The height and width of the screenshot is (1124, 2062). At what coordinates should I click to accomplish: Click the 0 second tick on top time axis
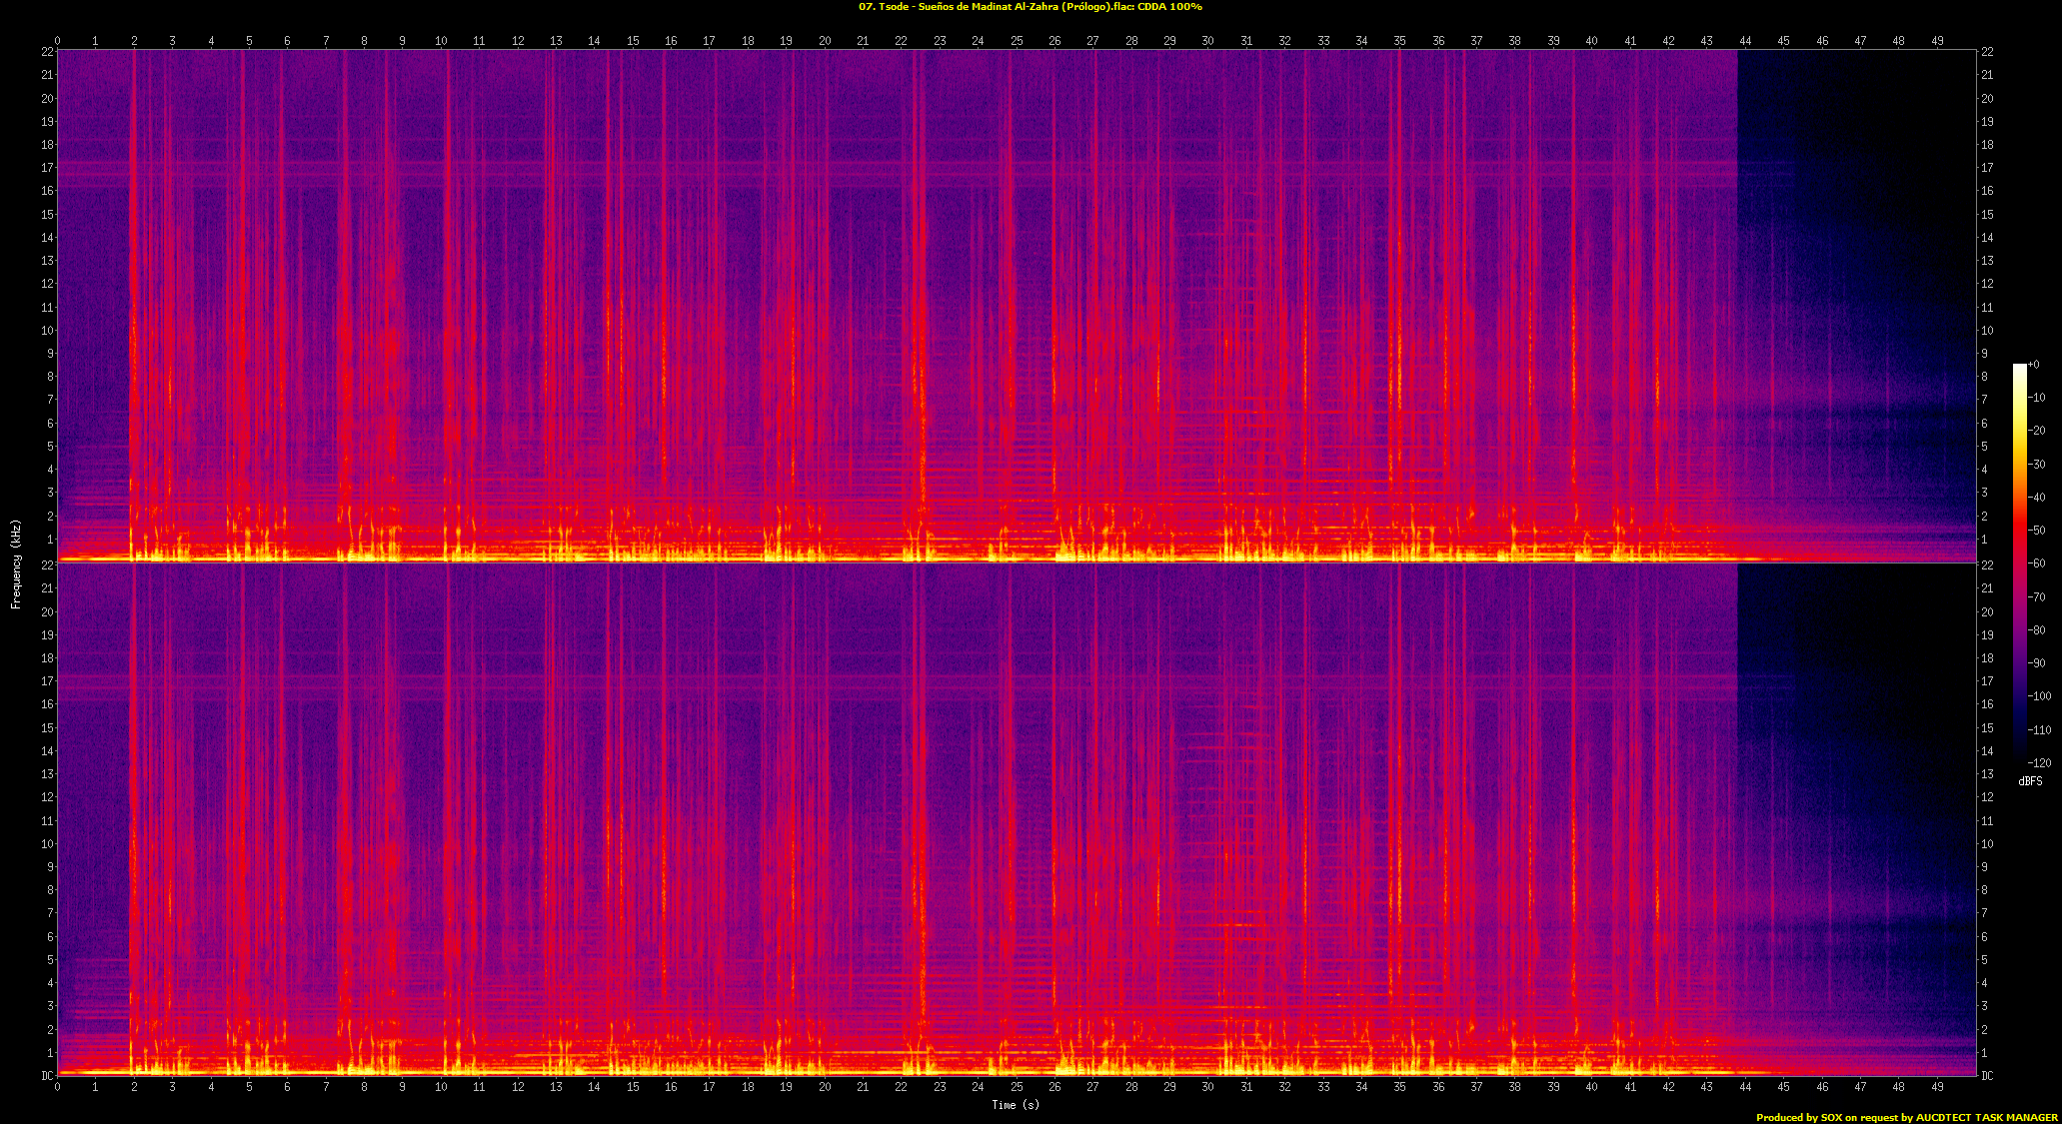click(57, 41)
